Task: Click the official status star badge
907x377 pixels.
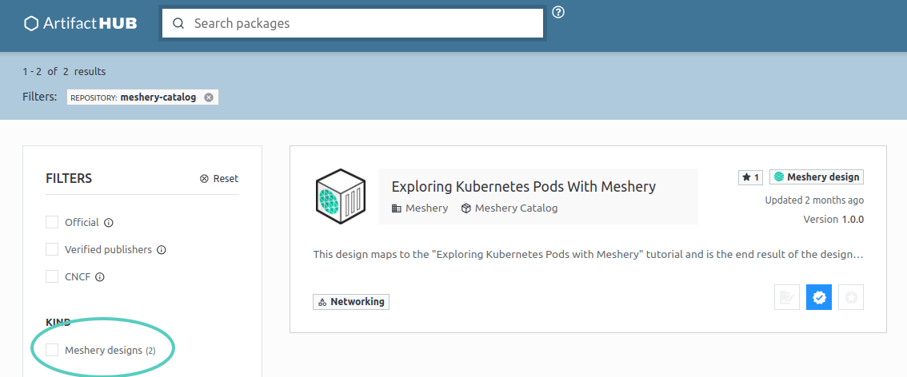Action: pos(851,298)
